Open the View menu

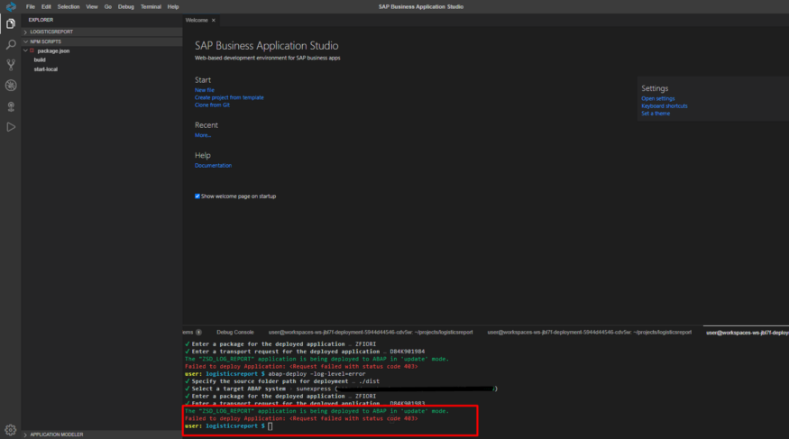(x=92, y=6)
